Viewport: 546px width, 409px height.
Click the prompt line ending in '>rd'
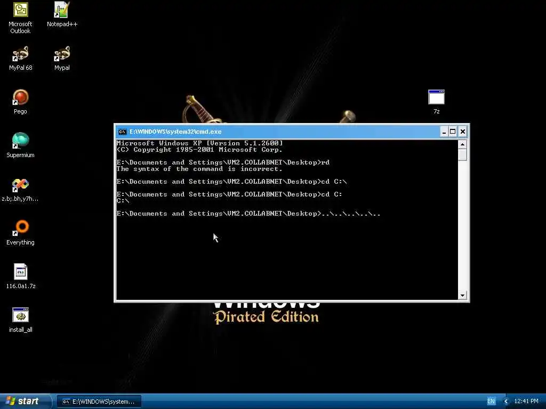click(x=223, y=162)
